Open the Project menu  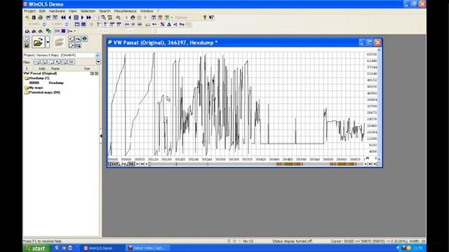[x=29, y=11]
